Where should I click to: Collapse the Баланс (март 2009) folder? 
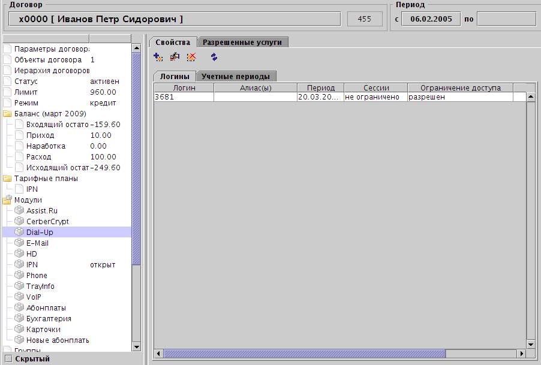tap(7, 113)
